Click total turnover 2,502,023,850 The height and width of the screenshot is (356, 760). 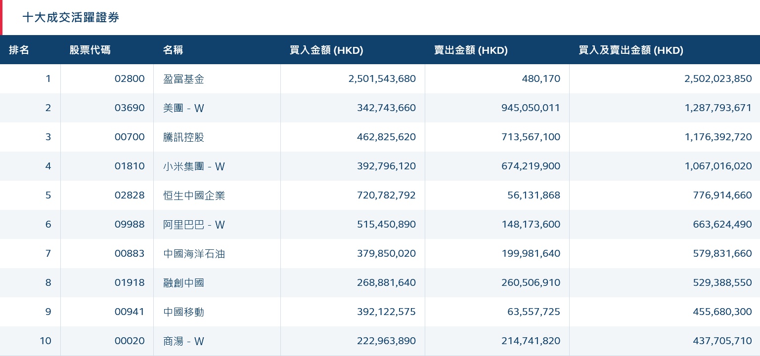coord(718,79)
